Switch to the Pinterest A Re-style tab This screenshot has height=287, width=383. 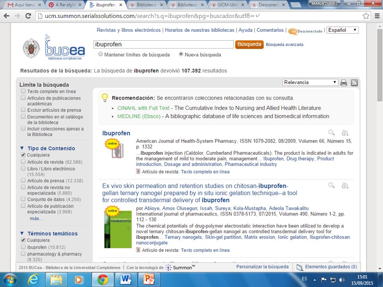coord(65,5)
